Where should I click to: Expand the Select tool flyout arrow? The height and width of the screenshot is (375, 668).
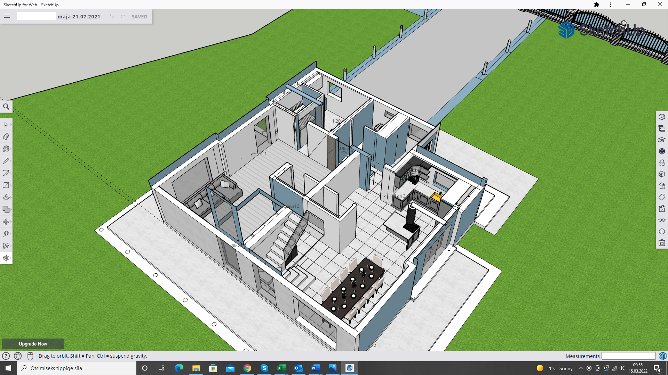[x=11, y=125]
